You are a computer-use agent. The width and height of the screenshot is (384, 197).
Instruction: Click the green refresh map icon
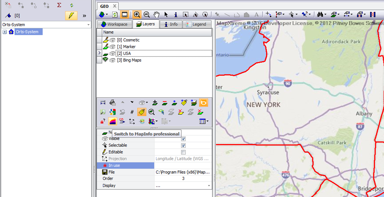pos(115,15)
